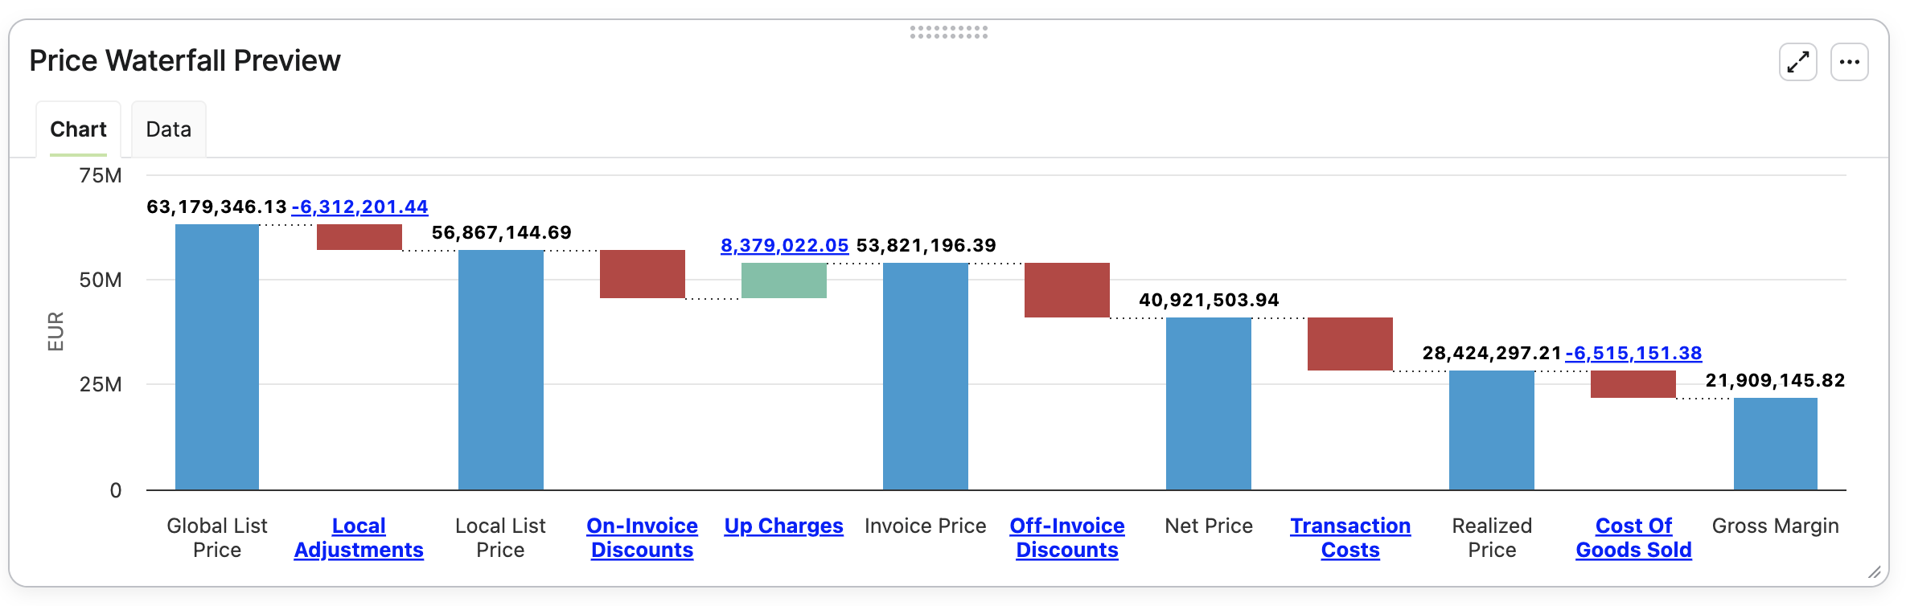1906x606 pixels.
Task: Click the resize grip in the panel corner
Action: (1874, 571)
